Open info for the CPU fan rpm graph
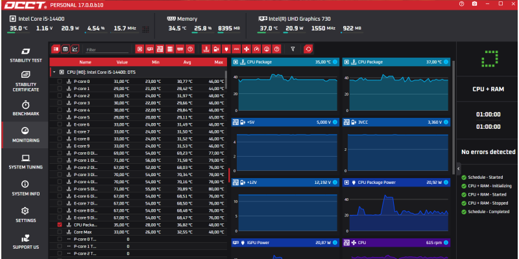The image size is (519, 259). pyautogui.click(x=446, y=243)
